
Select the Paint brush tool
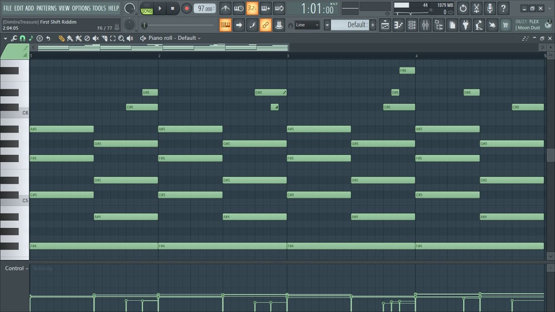click(x=70, y=38)
